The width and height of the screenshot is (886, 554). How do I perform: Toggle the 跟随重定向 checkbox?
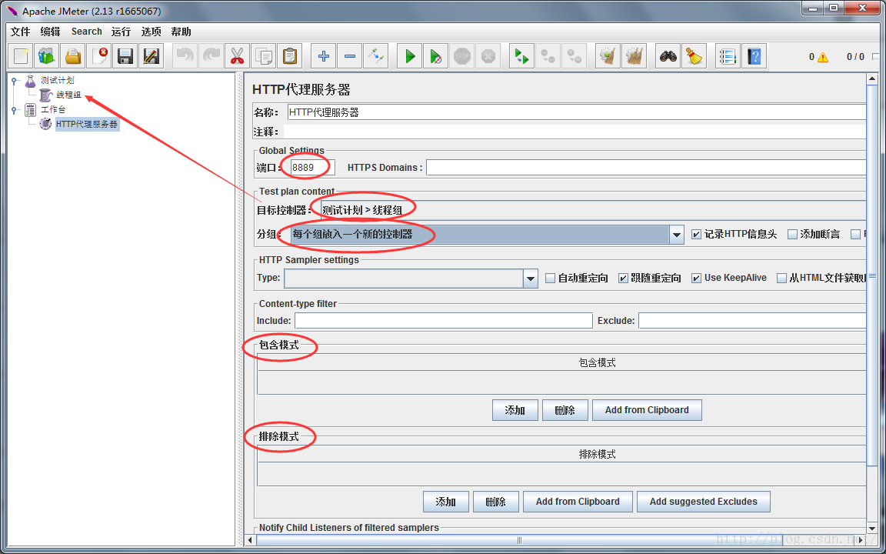point(623,278)
